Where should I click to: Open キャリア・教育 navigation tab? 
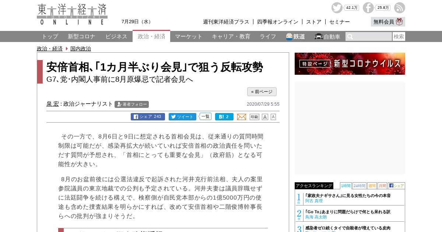pyautogui.click(x=231, y=36)
